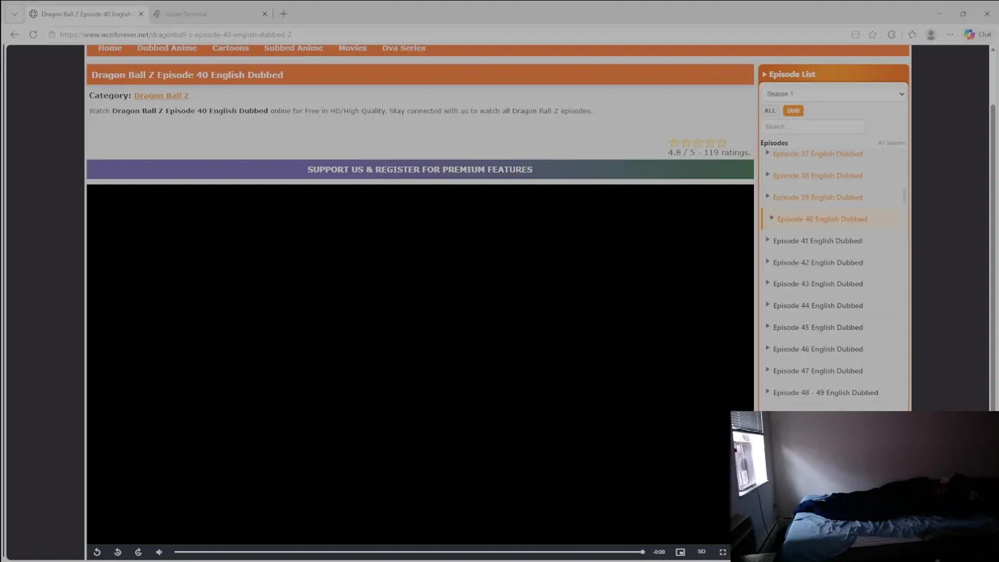Add this page to favorites star
The height and width of the screenshot is (562, 999).
coord(873,34)
